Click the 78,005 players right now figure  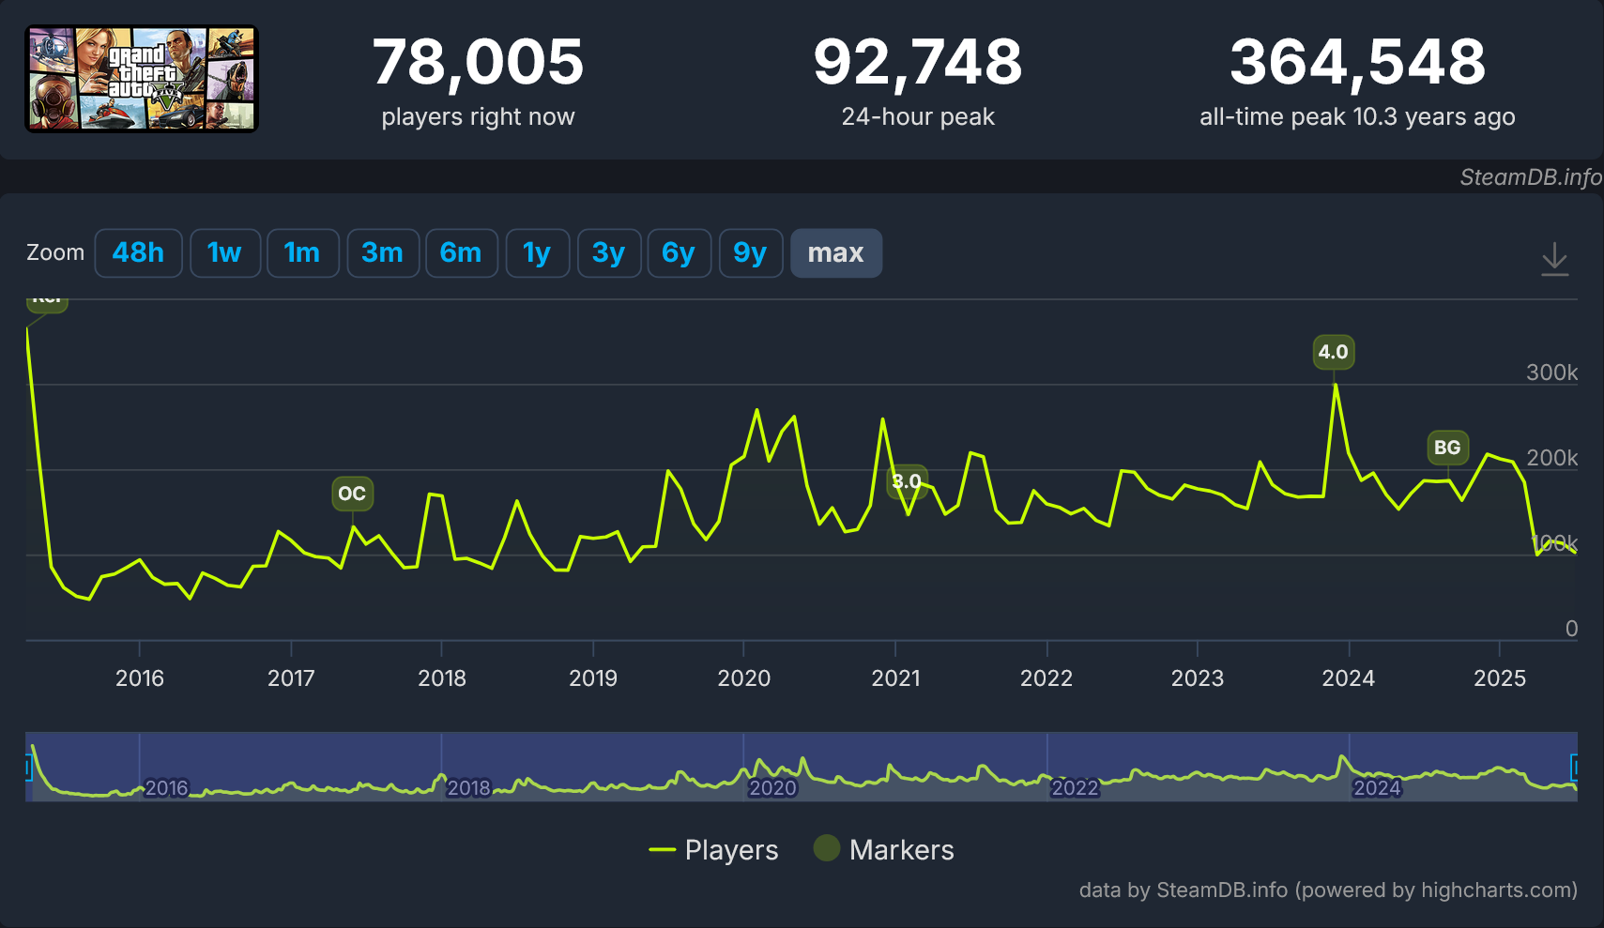[x=478, y=62]
